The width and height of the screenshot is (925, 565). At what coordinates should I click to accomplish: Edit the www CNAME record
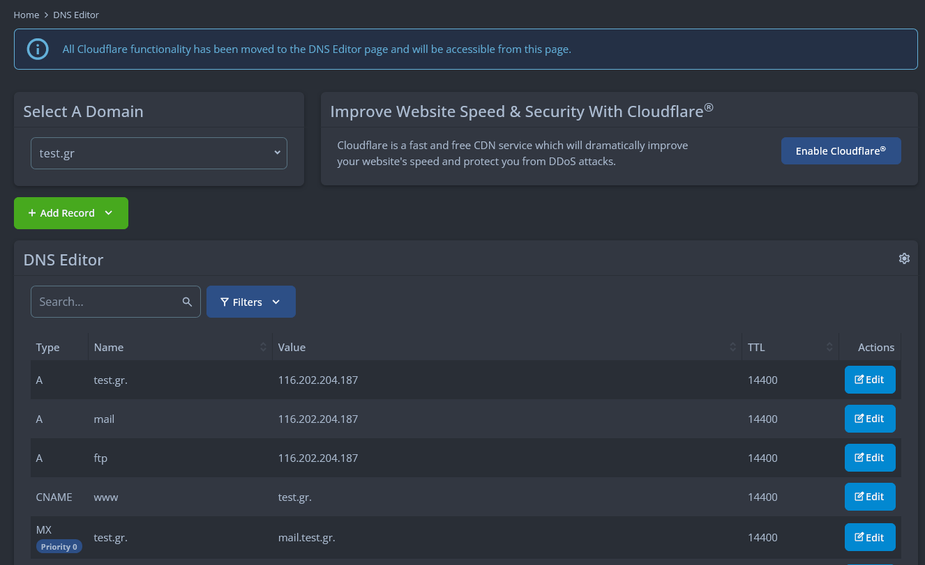click(x=869, y=497)
